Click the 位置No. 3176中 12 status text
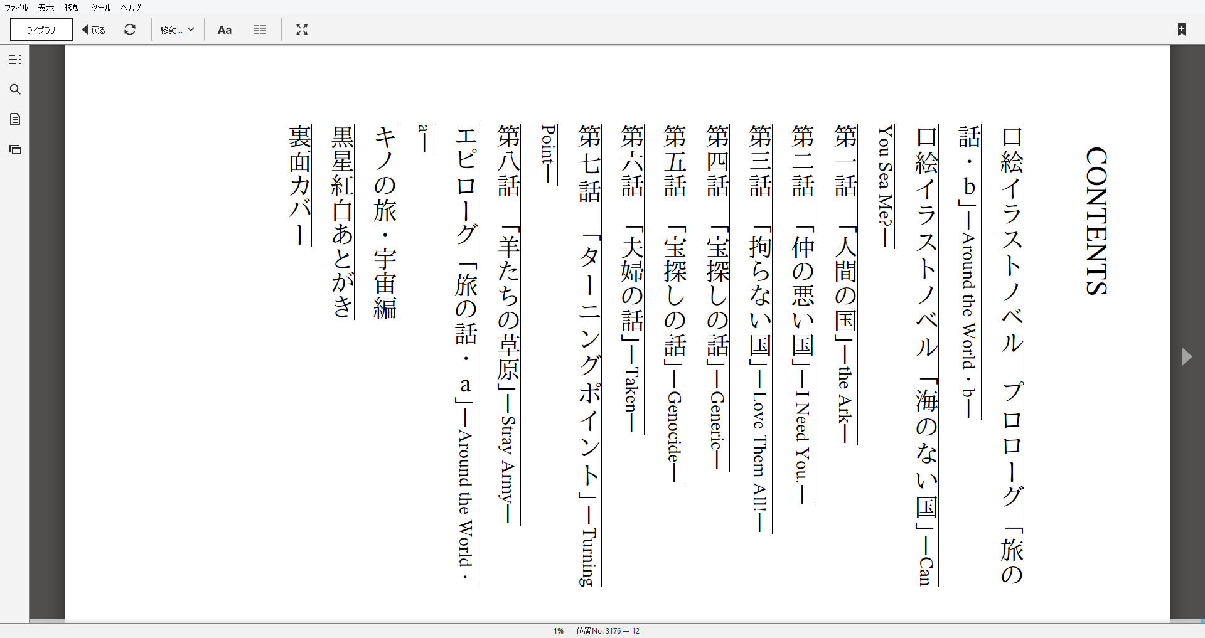Image resolution: width=1205 pixels, height=638 pixels. [608, 631]
